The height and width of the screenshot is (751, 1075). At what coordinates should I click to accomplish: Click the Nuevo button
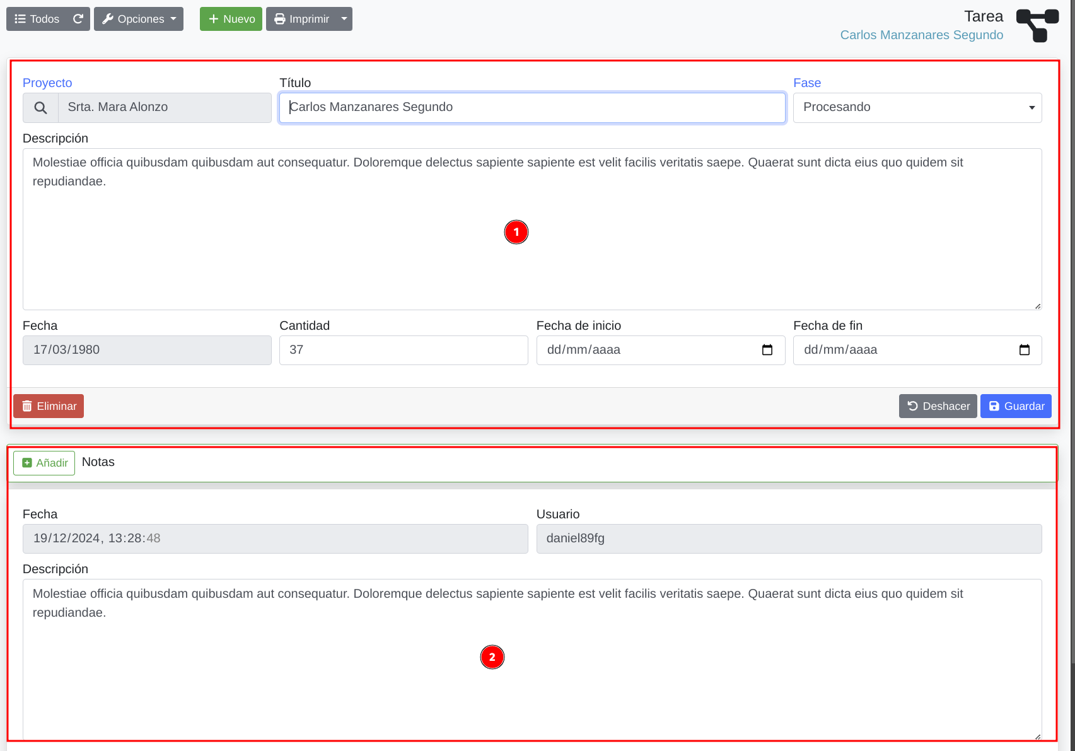[231, 19]
